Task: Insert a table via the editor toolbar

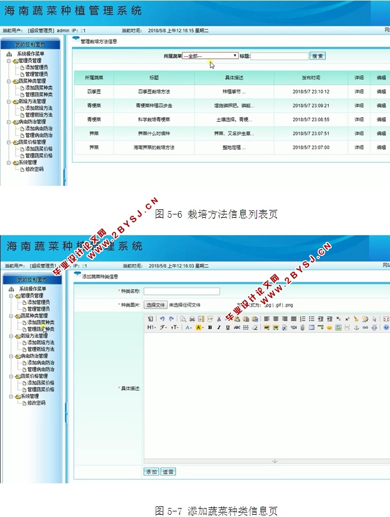Action: pyautogui.click(x=311, y=327)
